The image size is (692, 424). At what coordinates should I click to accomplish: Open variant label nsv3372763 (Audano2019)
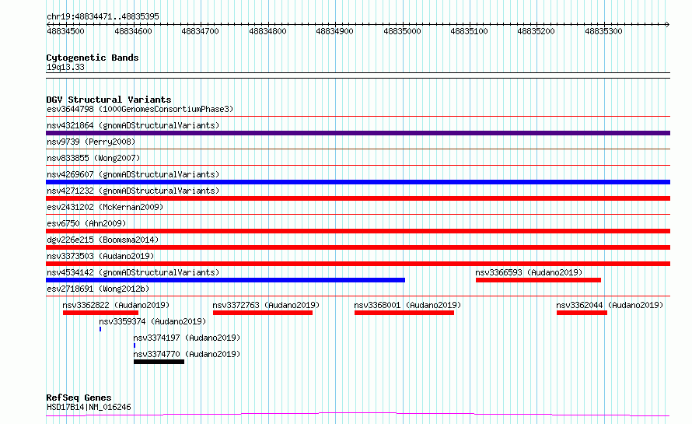click(x=266, y=305)
